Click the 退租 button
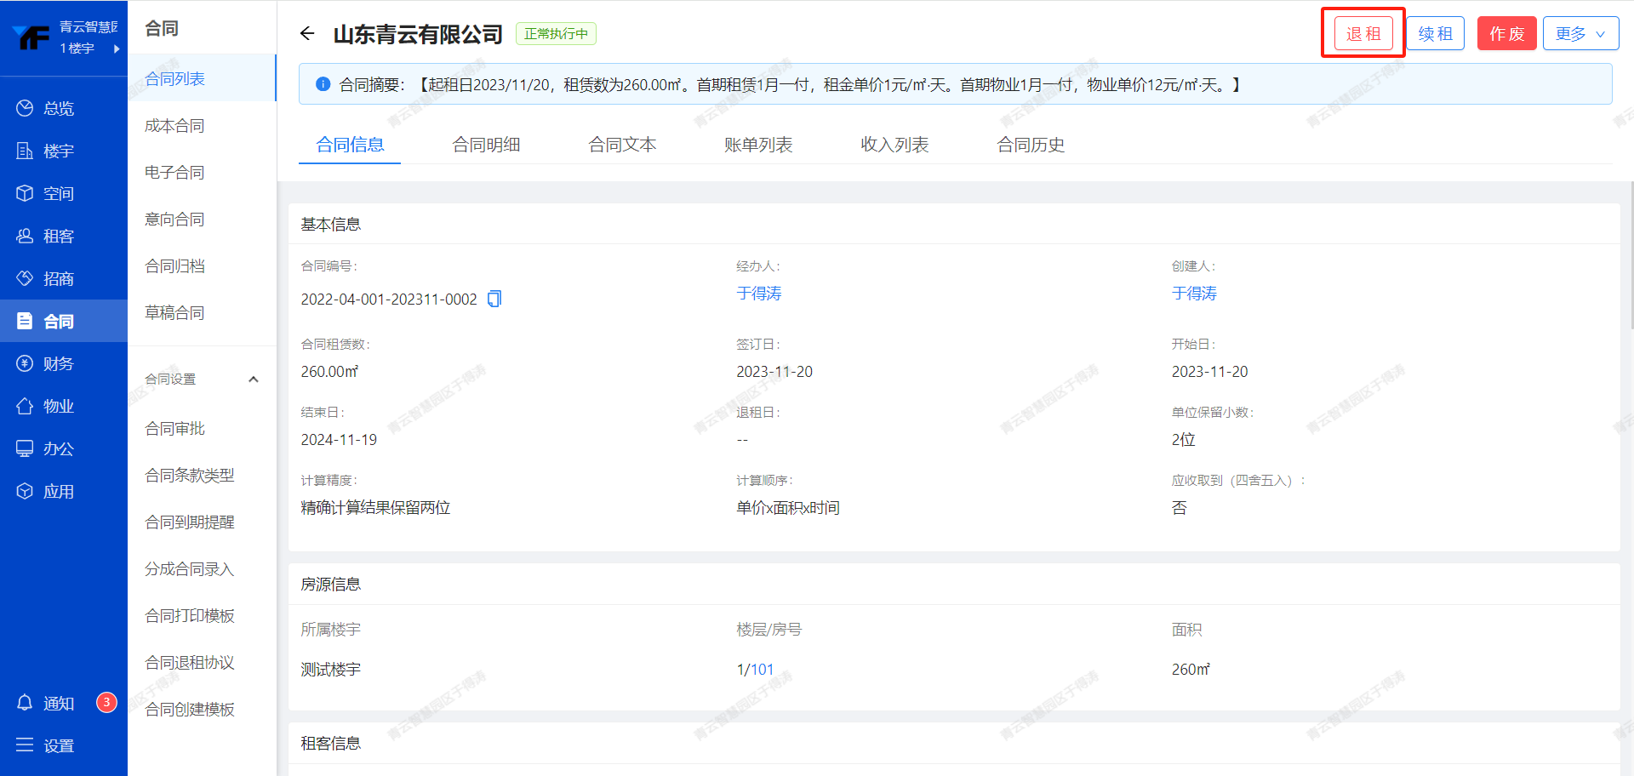Screen dimensions: 1634x776 (x=1363, y=34)
